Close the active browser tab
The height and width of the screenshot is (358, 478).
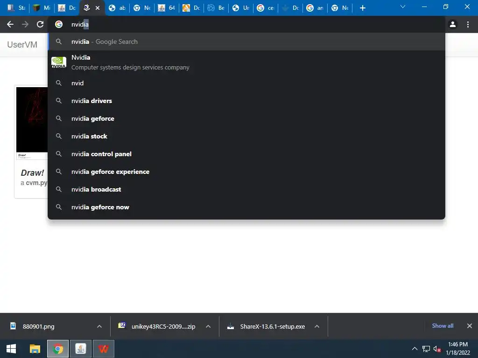coord(98,8)
